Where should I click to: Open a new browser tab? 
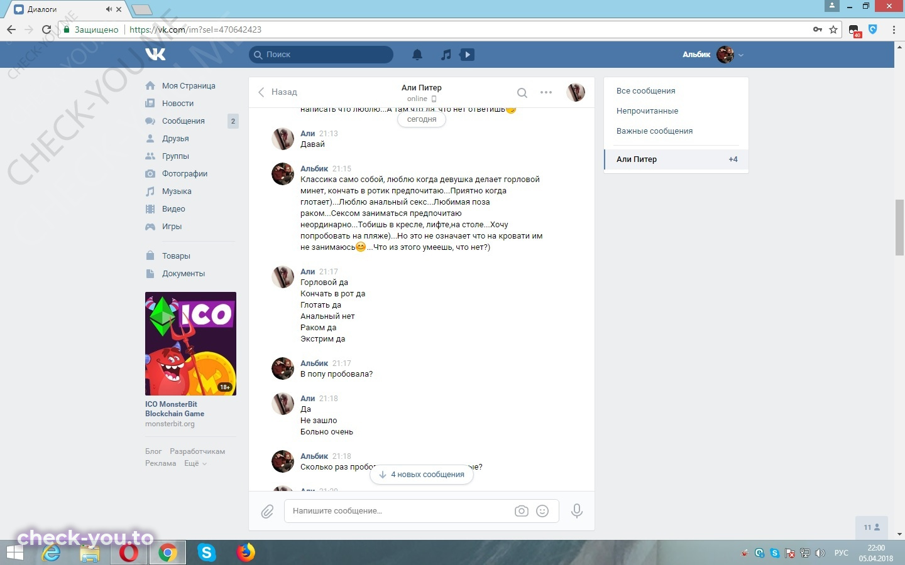(142, 9)
